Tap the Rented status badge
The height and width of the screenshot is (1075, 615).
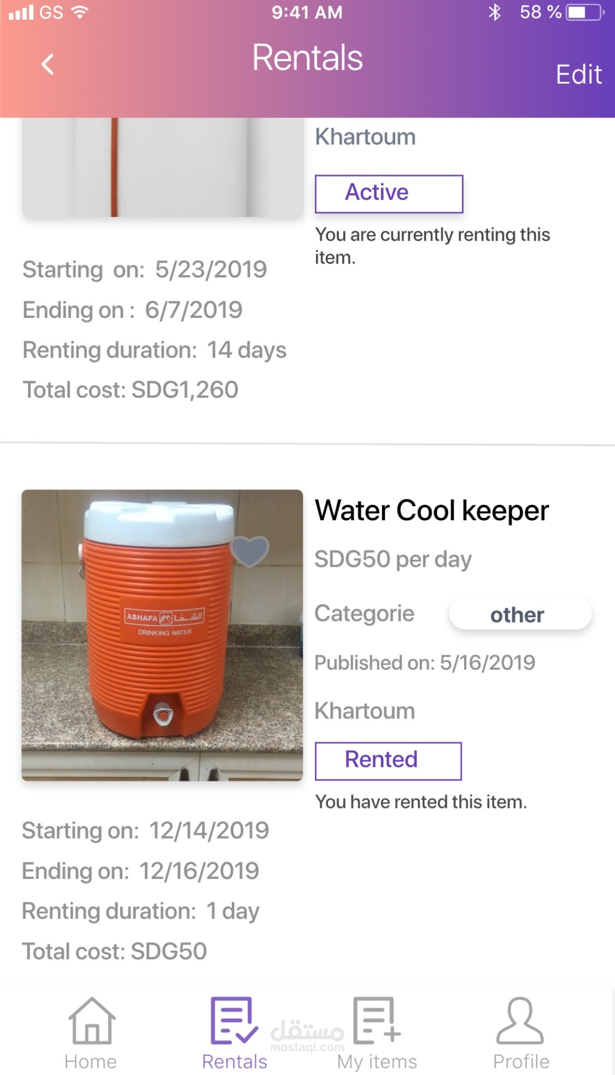(x=388, y=760)
